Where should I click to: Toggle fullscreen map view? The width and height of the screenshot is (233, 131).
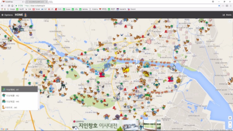click(x=230, y=21)
